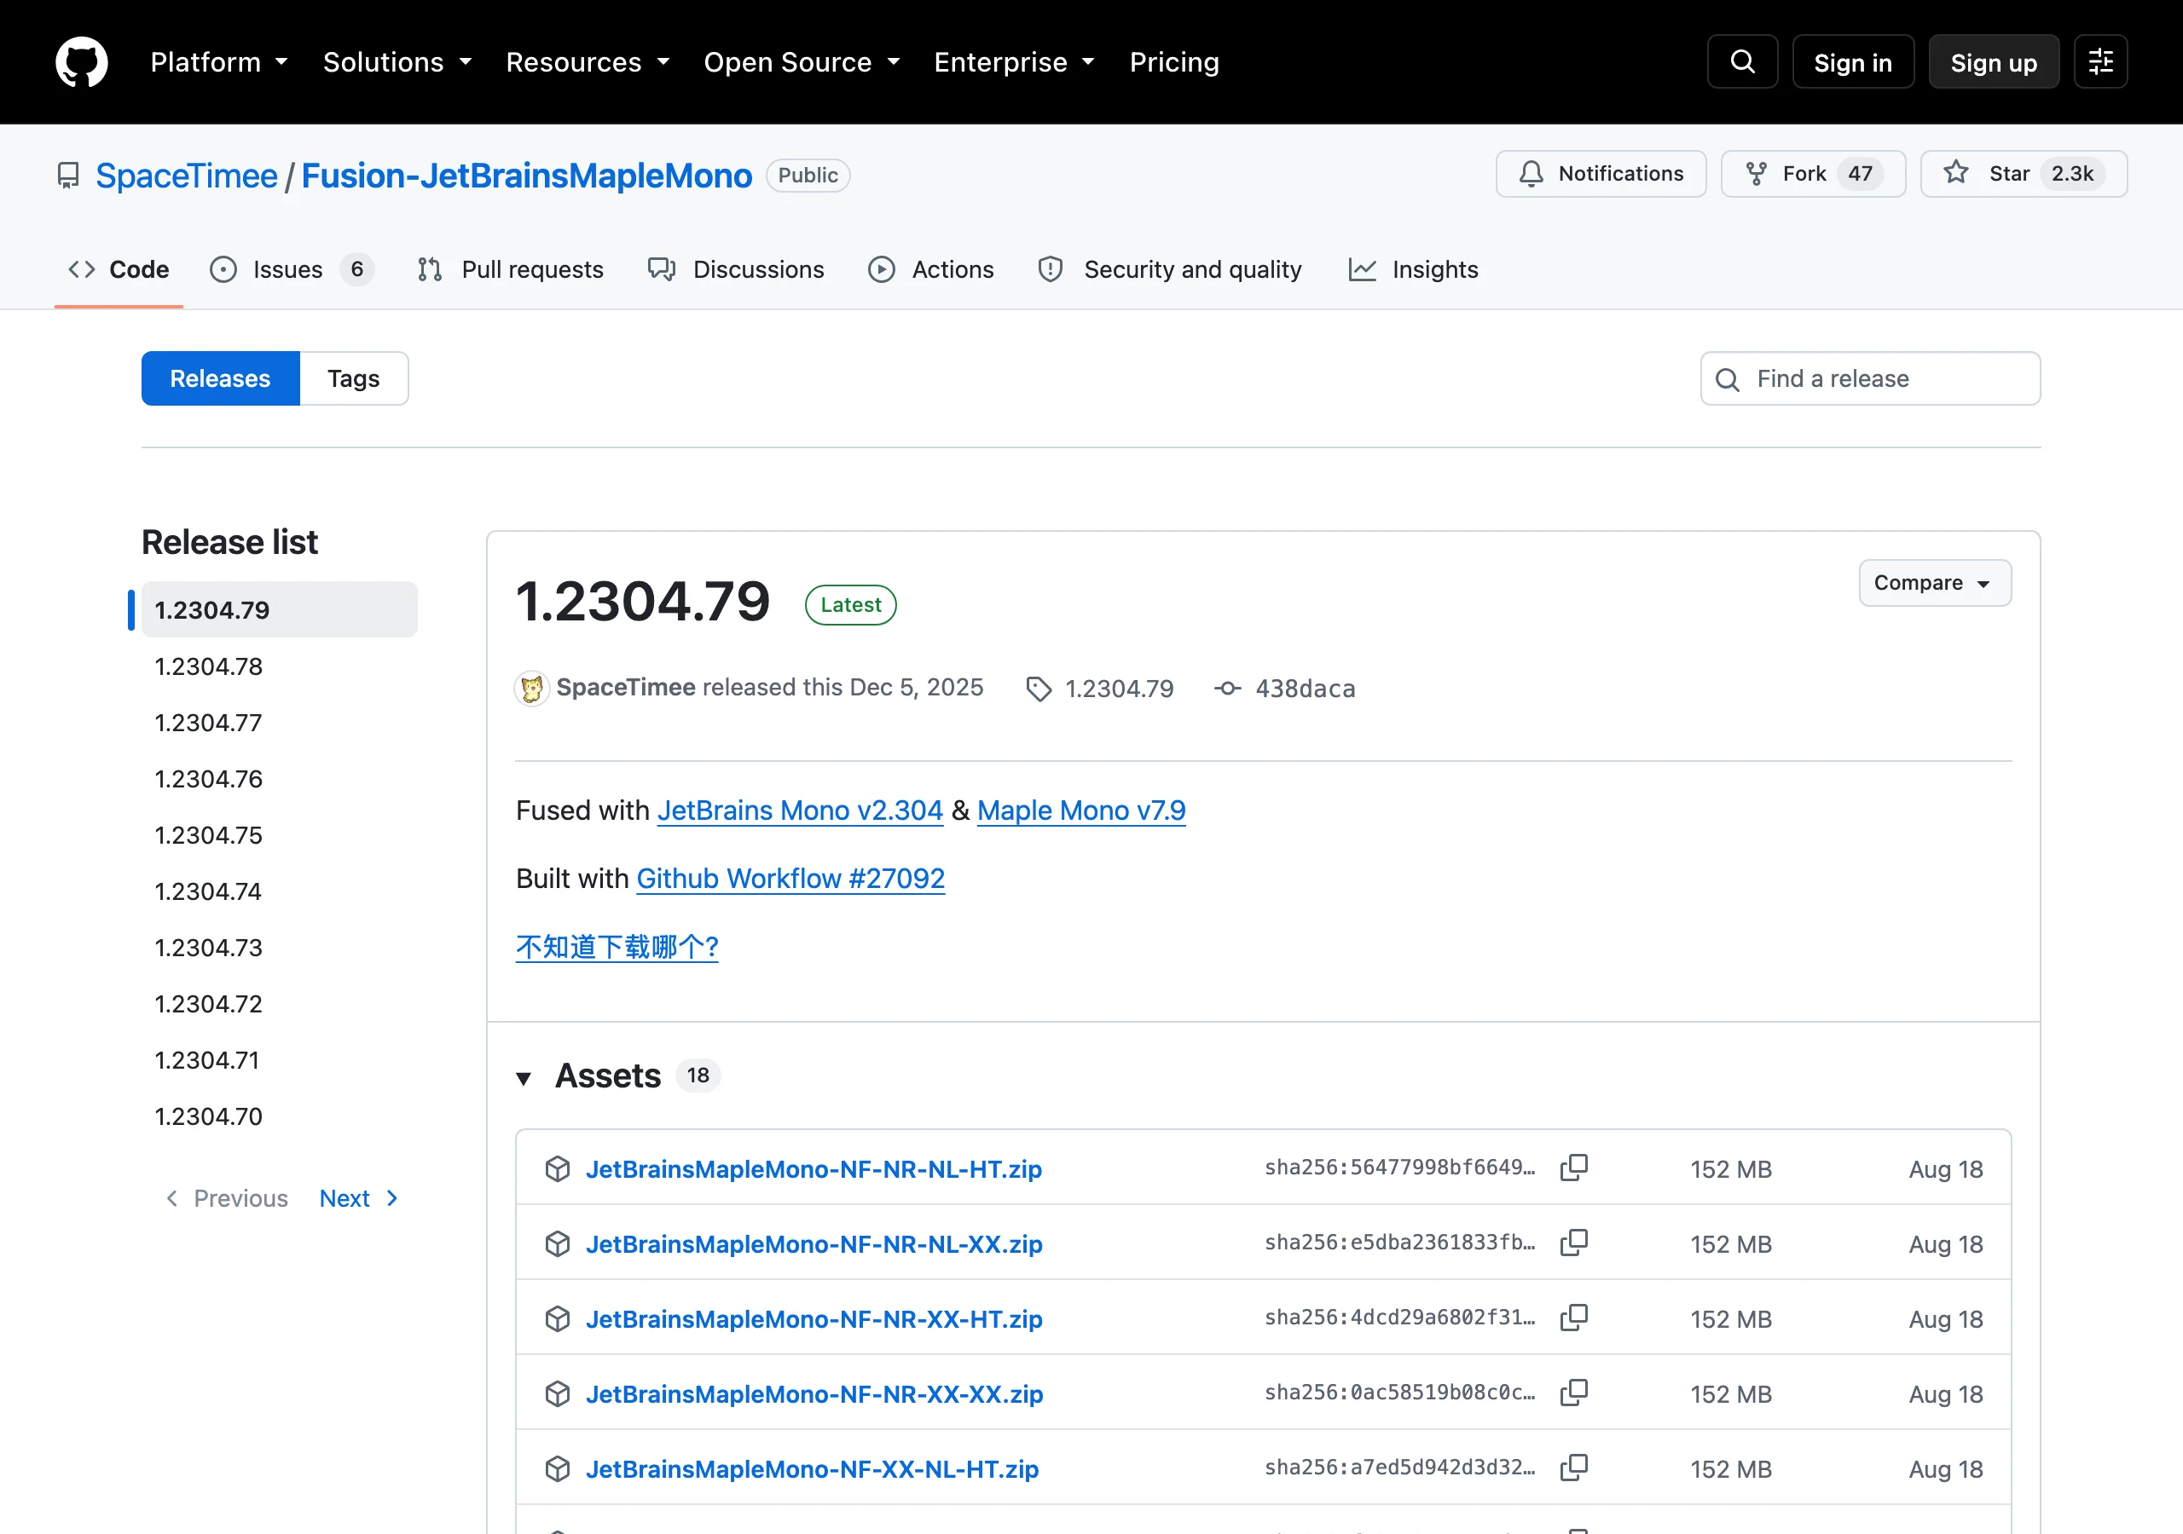Click the commit icon beside 438daca

1227,688
